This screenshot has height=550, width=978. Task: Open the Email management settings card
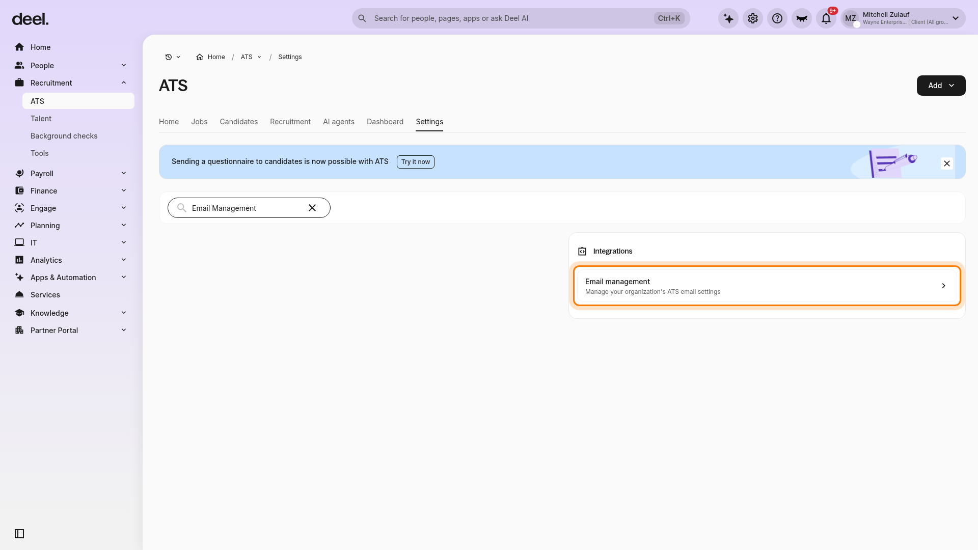[767, 286]
